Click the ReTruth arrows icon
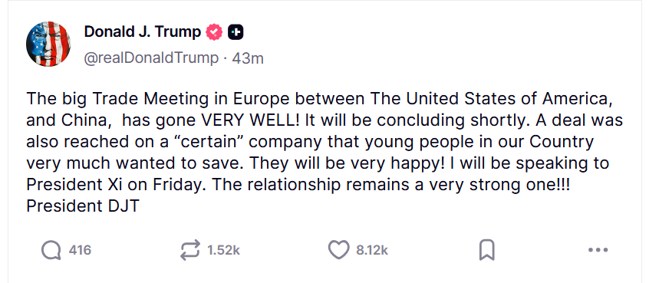Screen dimensions: 649x283 click(x=190, y=250)
